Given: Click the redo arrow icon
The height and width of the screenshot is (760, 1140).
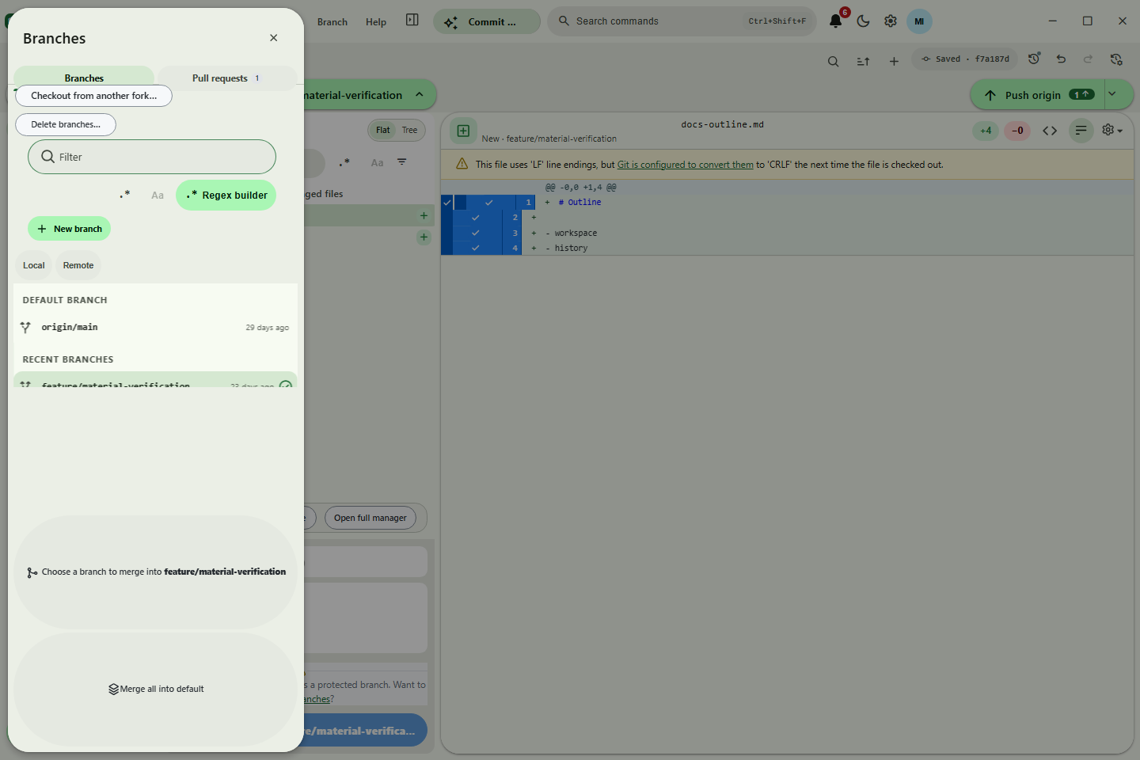Looking at the screenshot, I should tap(1088, 59).
